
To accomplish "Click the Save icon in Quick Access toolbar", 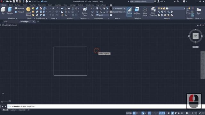I will click(14, 1).
